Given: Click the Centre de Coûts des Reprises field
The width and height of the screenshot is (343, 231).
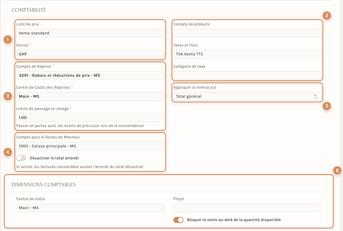Looking at the screenshot, I should (x=90, y=96).
